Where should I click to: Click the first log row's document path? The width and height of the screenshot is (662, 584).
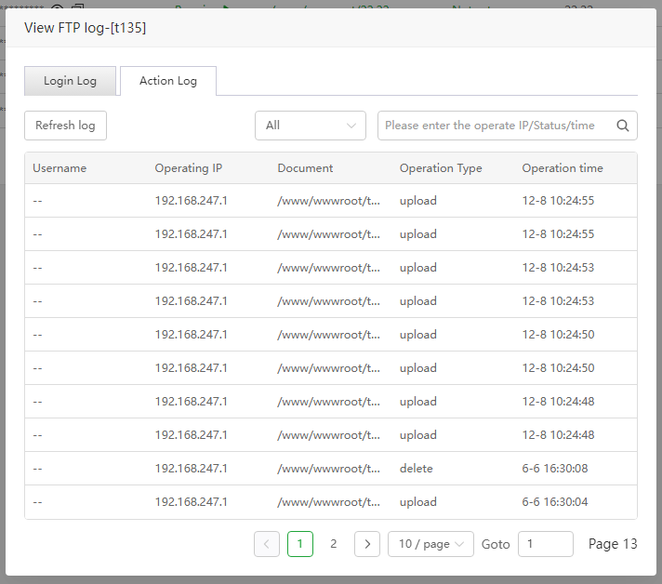point(329,201)
